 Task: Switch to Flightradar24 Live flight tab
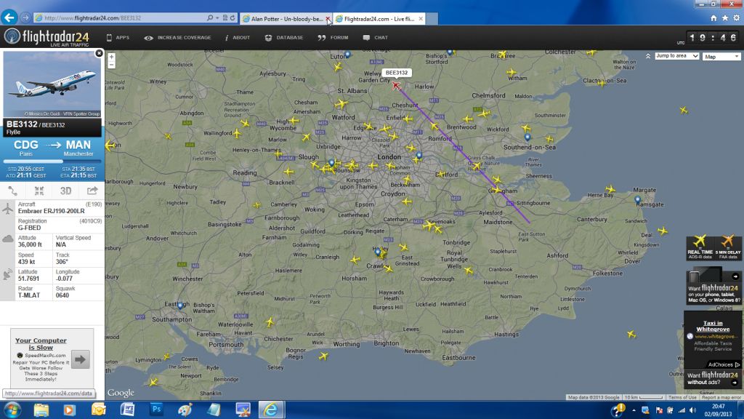click(379, 19)
